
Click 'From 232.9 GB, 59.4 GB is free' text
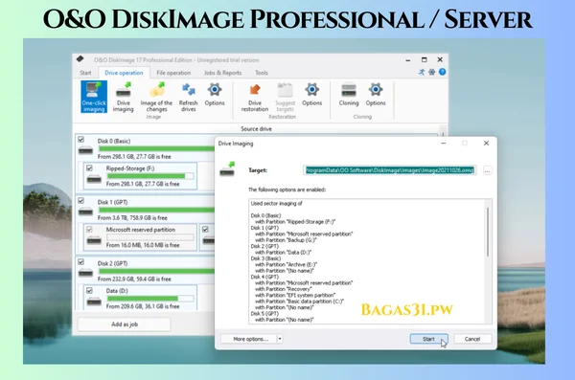pos(134,279)
